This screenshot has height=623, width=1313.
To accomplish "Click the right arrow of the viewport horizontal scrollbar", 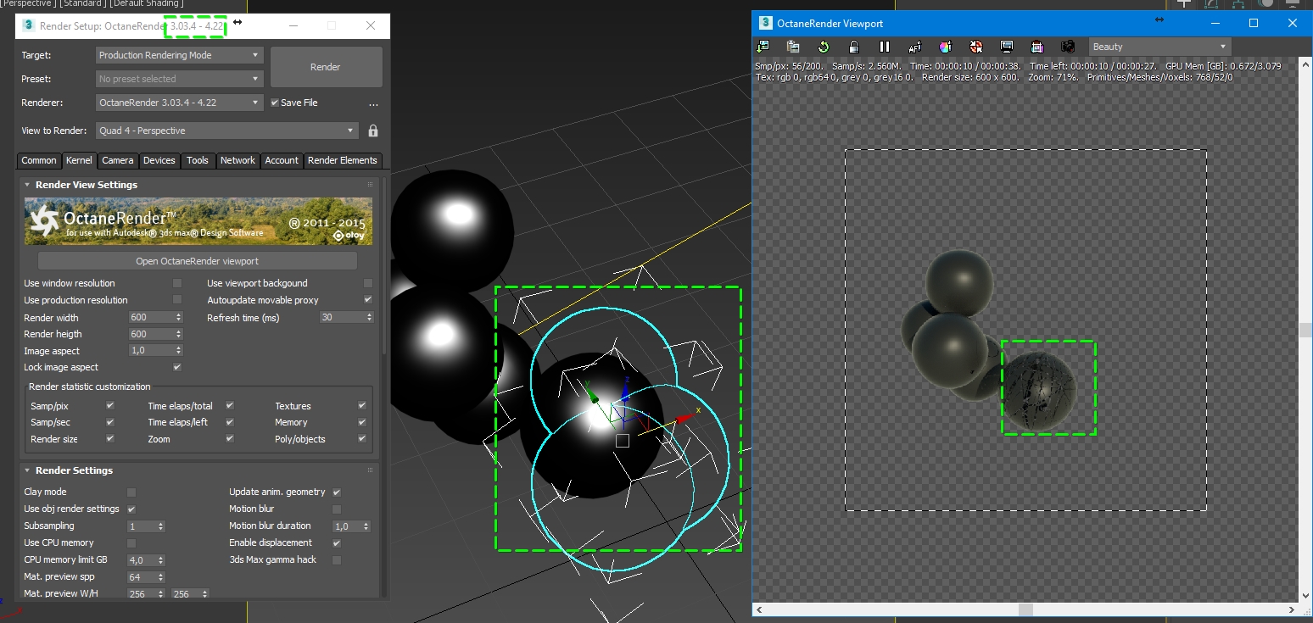I will pos(1292,609).
